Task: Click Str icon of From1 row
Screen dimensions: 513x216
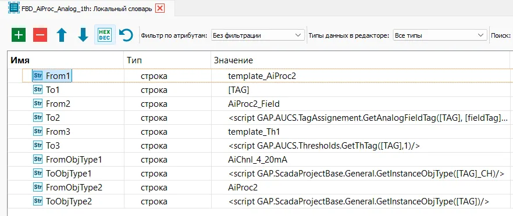Action: 38,76
